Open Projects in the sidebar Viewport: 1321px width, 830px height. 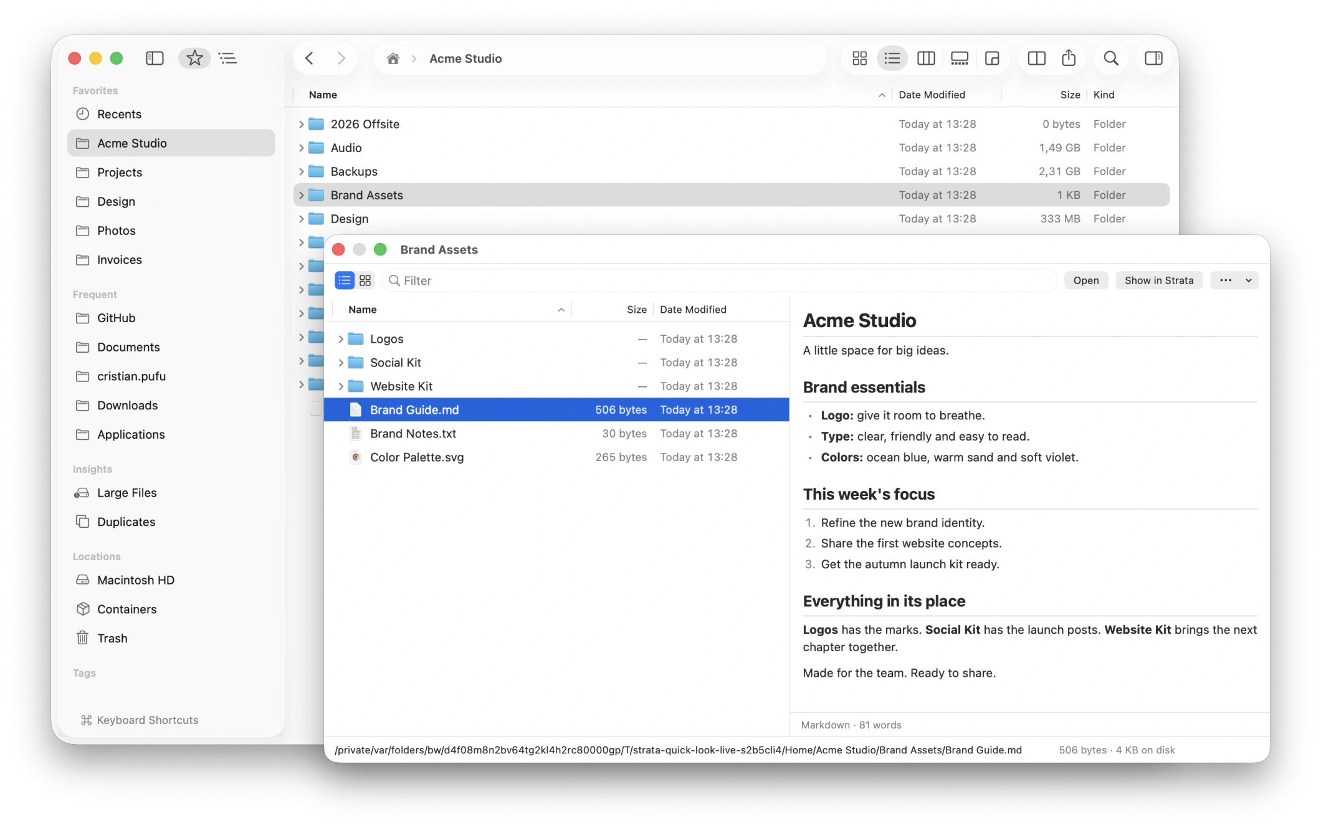(171, 173)
